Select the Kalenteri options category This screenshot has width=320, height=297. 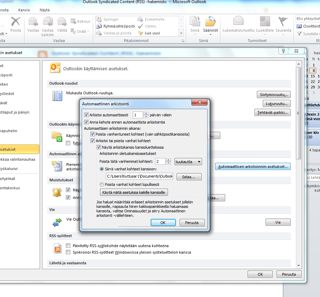tap(19, 84)
